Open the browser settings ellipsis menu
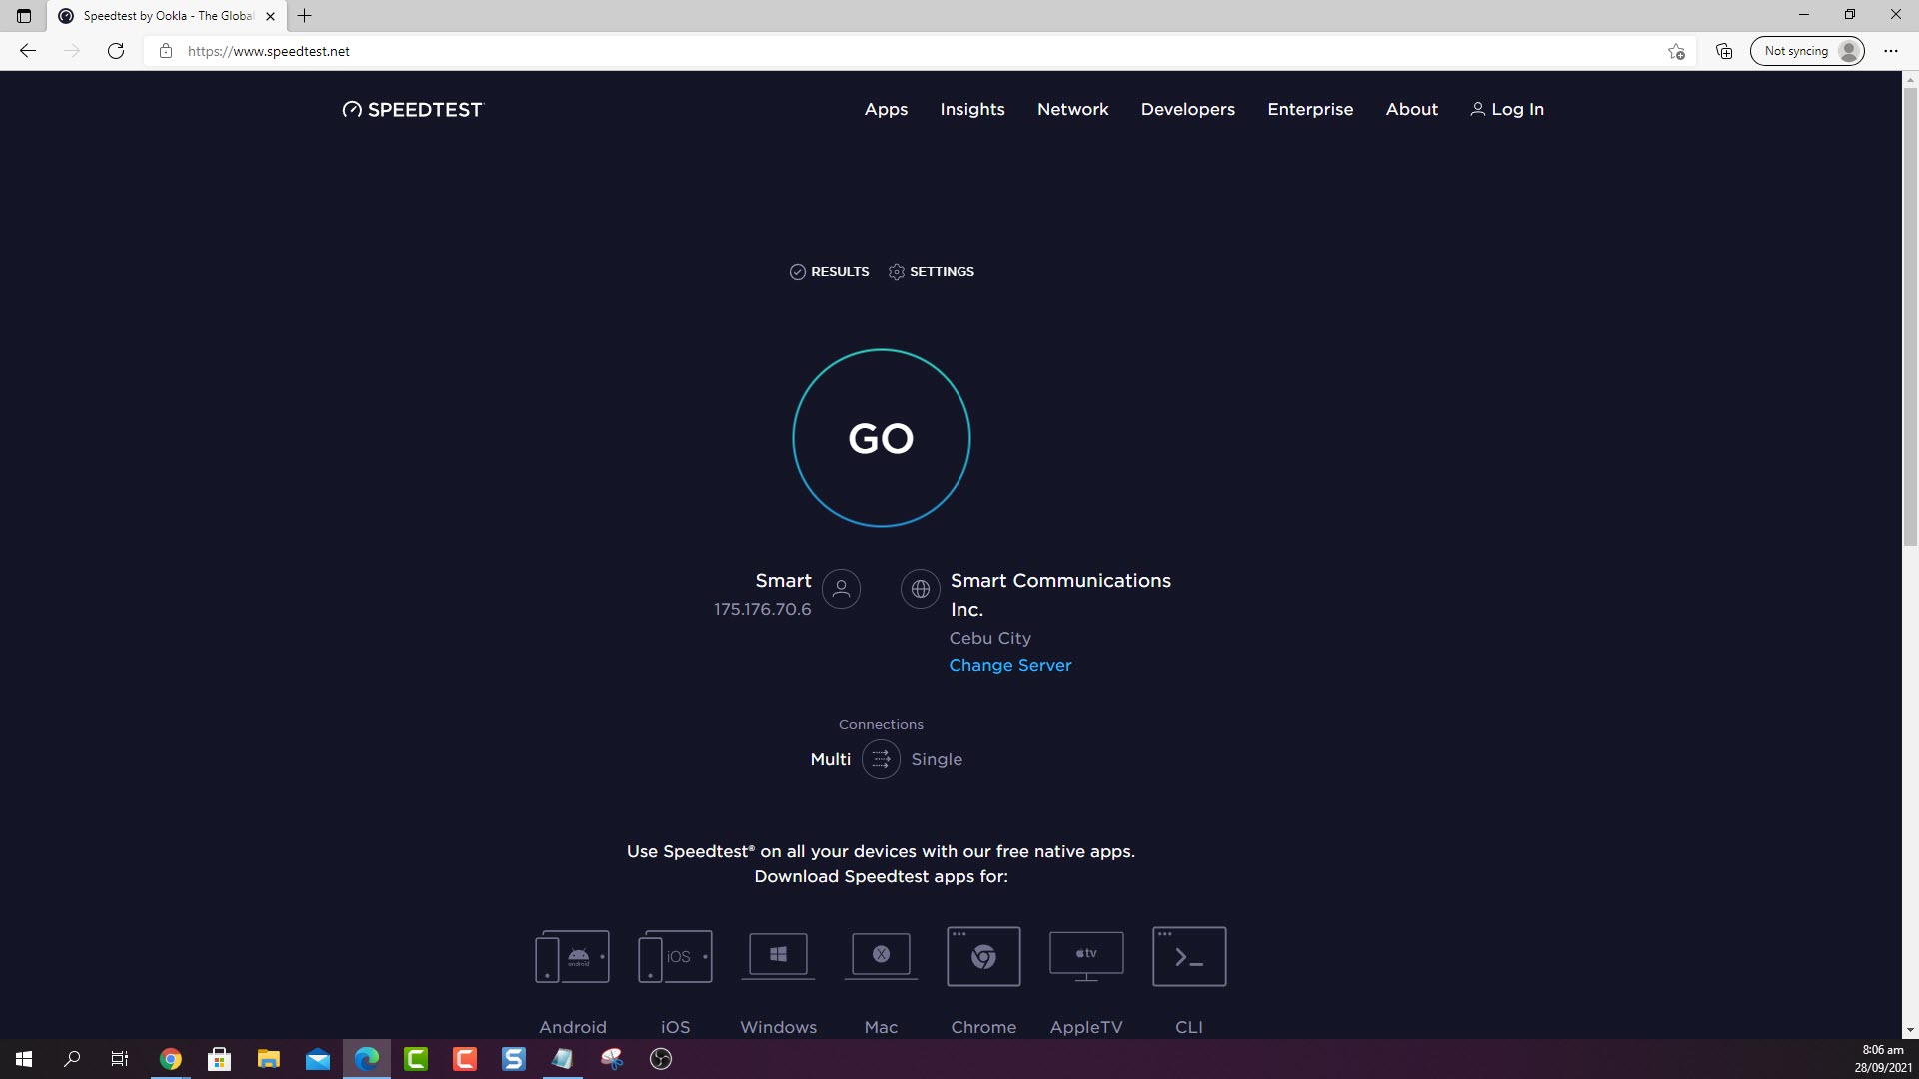Image resolution: width=1919 pixels, height=1079 pixels. (1890, 51)
